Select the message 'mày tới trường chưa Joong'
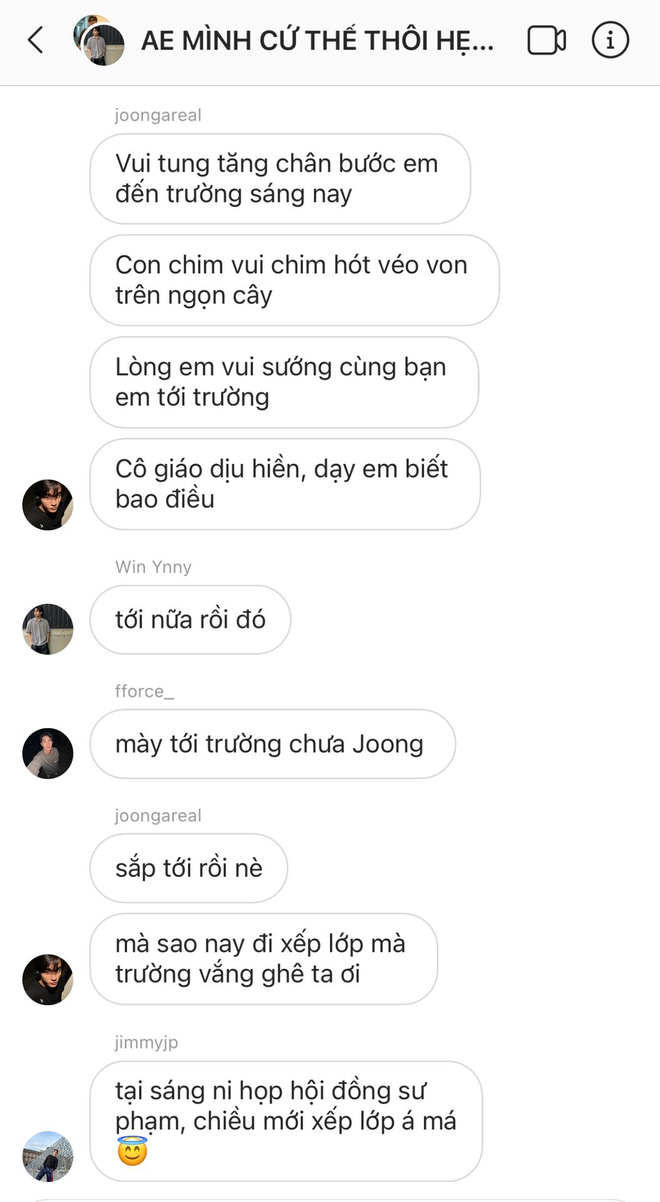 pyautogui.click(x=272, y=744)
